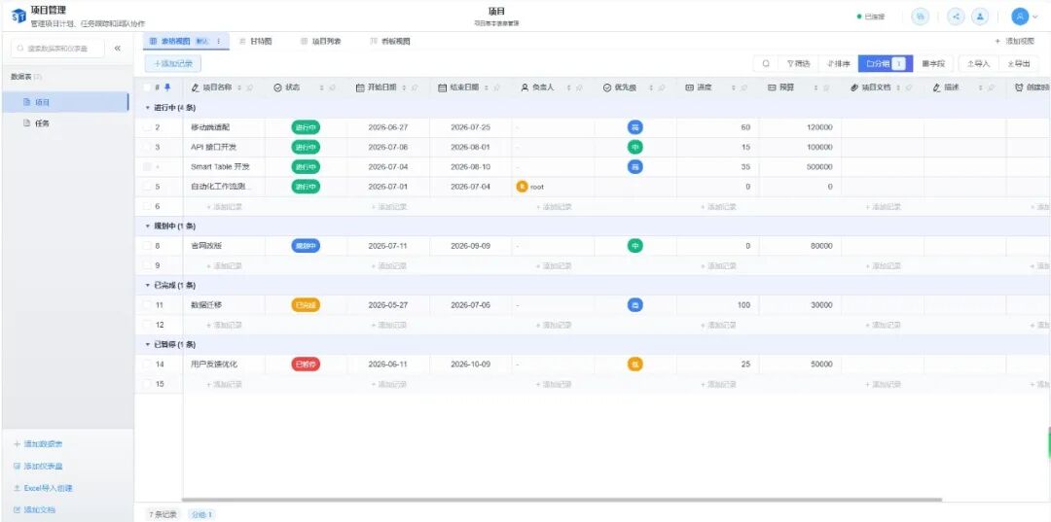Click the blue user avatar icon
Screen dimensions: 1051x522
coord(1020,17)
